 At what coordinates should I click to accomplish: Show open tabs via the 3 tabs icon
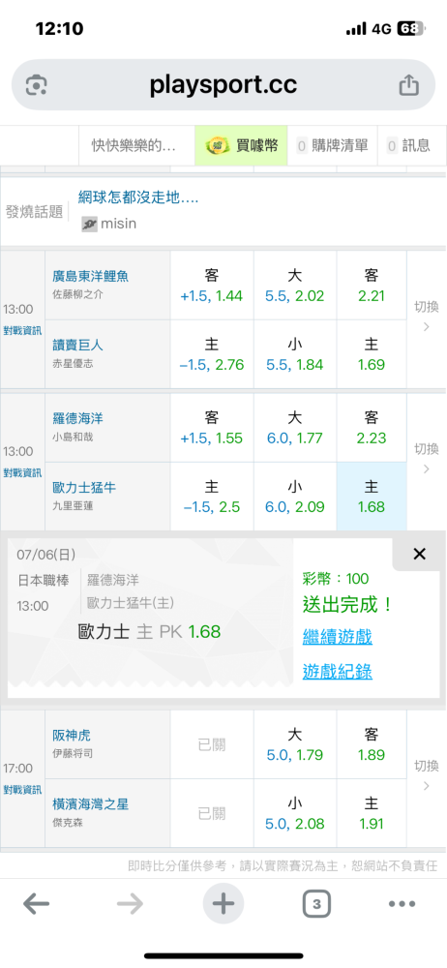point(316,904)
